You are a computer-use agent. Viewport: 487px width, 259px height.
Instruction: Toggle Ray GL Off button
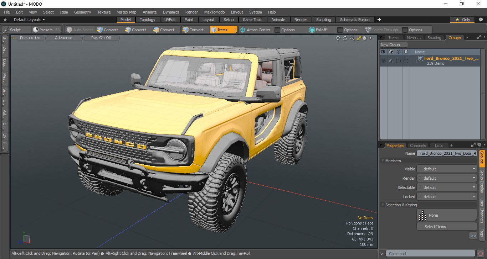[101, 38]
